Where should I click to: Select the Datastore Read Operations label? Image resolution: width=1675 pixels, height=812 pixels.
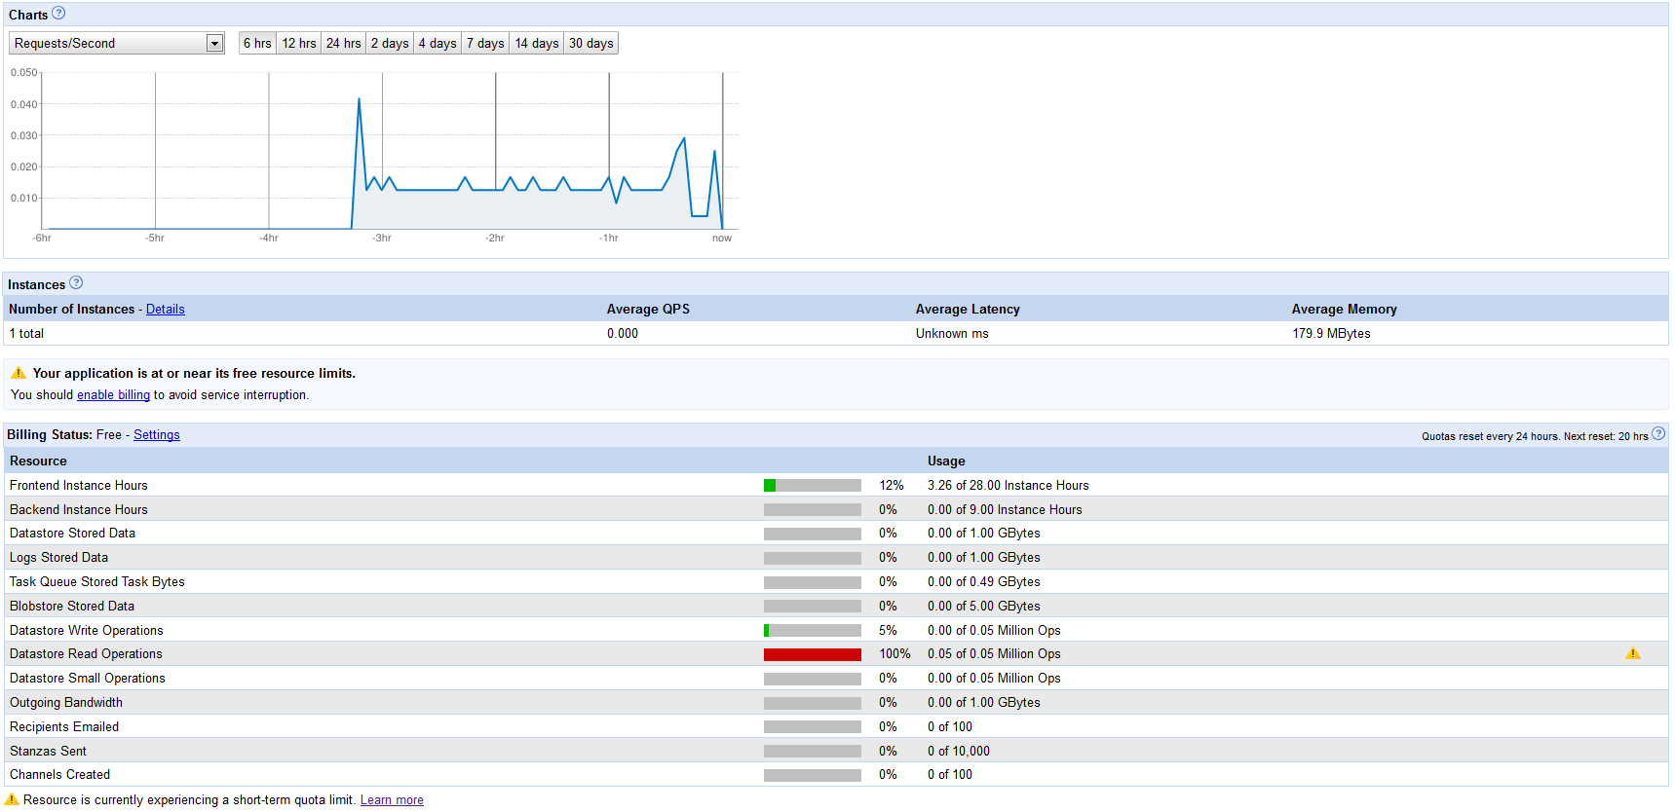(x=86, y=654)
